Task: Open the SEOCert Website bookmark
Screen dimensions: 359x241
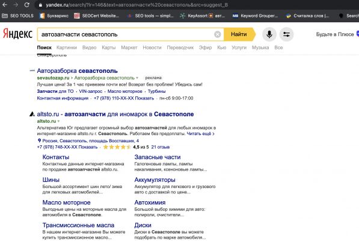Action: pos(97,16)
